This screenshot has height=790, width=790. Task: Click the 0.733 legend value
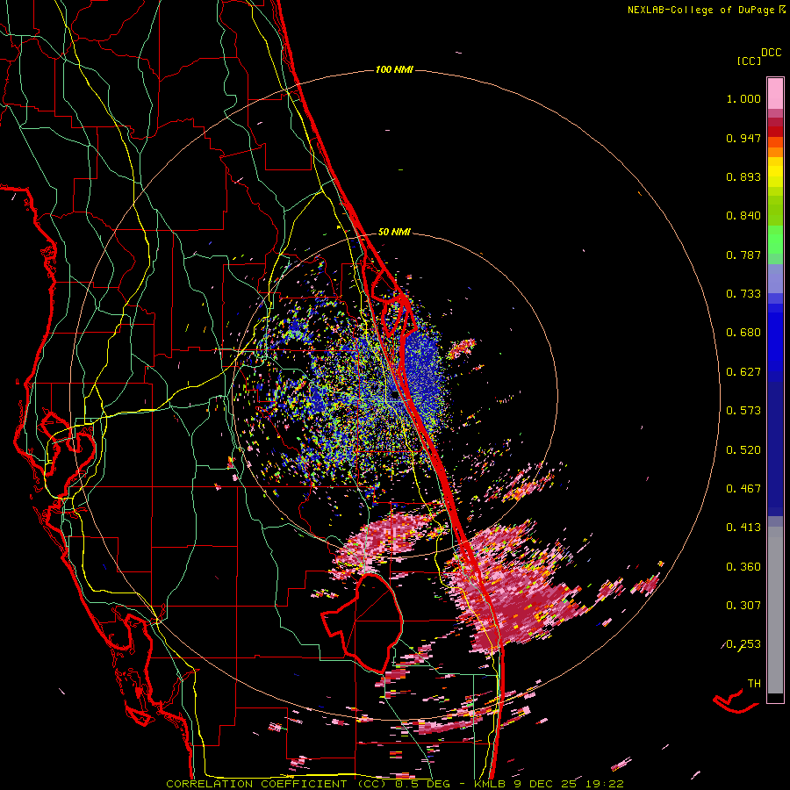(x=743, y=294)
